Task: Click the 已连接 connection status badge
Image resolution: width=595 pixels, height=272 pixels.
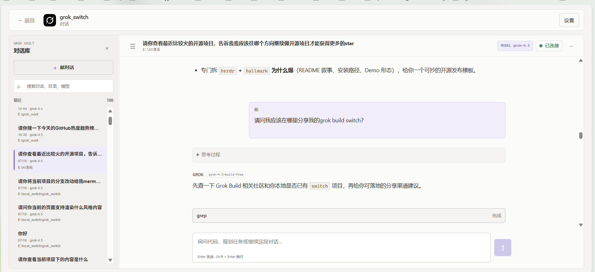Action: (x=549, y=46)
